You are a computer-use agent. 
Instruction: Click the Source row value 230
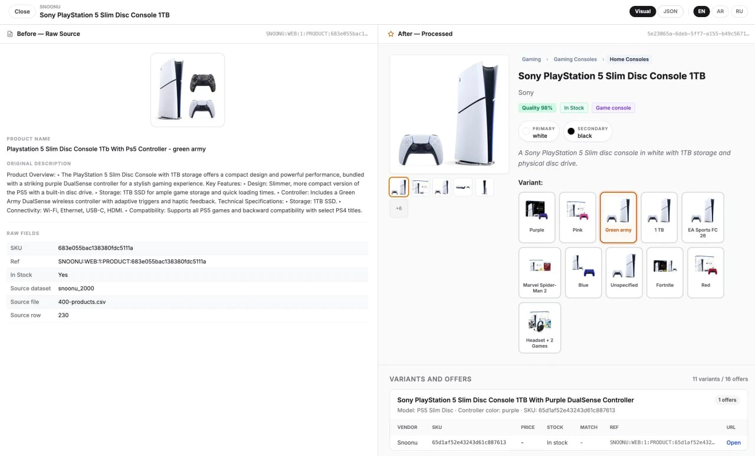click(63, 315)
